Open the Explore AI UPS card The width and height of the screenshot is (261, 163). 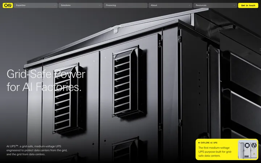click(227, 149)
